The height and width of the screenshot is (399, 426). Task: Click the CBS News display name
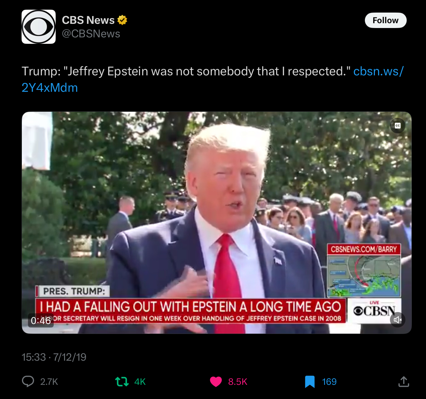(88, 20)
